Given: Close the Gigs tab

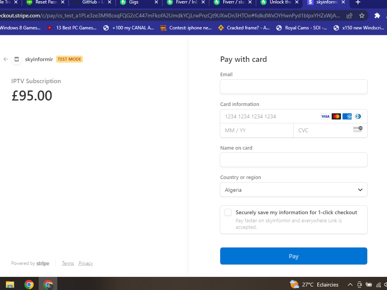Looking at the screenshot, I should pos(156,2).
